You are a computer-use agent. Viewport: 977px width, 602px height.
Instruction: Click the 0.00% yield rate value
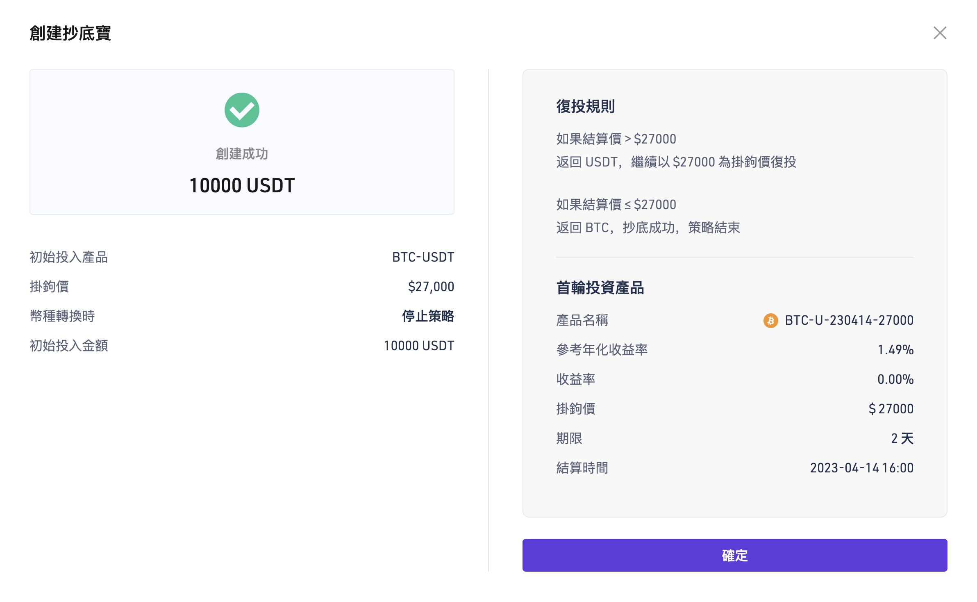click(x=895, y=379)
